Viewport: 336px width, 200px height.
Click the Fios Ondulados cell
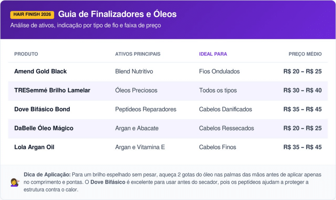(219, 71)
